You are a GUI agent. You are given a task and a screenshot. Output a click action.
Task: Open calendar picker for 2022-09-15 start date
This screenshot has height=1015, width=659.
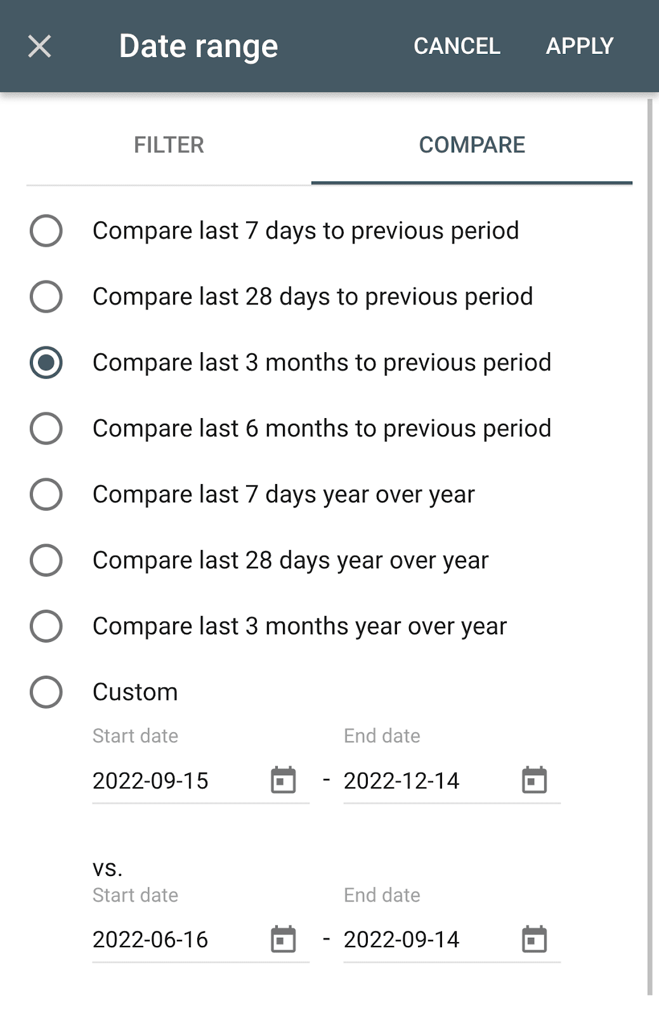[283, 780]
